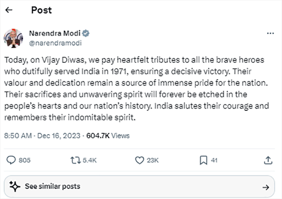Follow the arrow in the similar posts bar
This screenshot has width=282, height=199.
click(266, 187)
